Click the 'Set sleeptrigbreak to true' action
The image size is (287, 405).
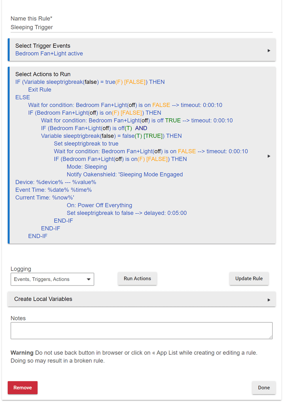[x=86, y=144]
